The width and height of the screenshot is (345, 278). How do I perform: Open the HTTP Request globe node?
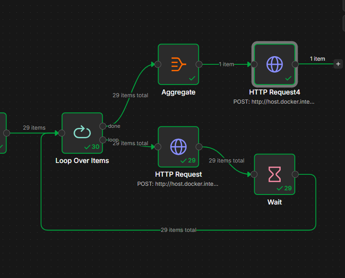tap(178, 147)
